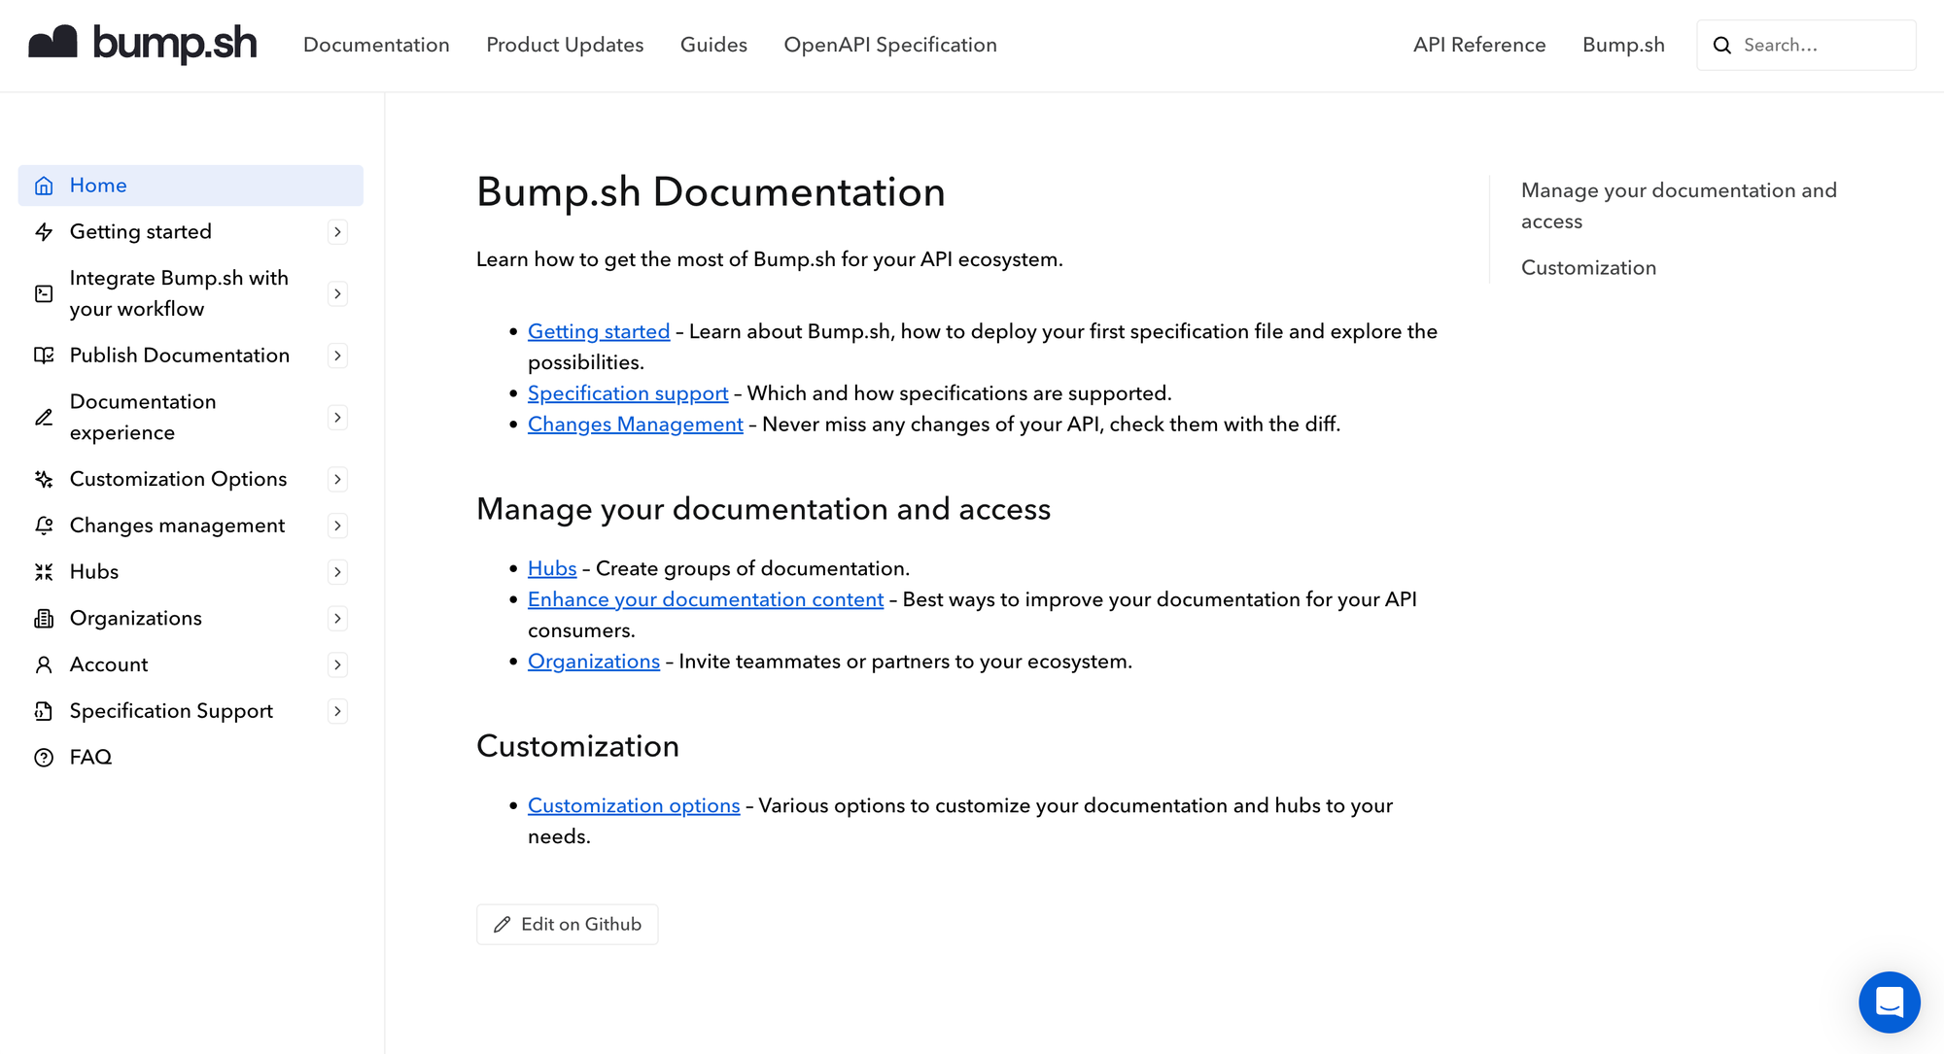Click the Edit on Github button
This screenshot has height=1054, width=1944.
(x=567, y=924)
